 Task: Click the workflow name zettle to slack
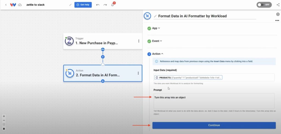(35, 5)
